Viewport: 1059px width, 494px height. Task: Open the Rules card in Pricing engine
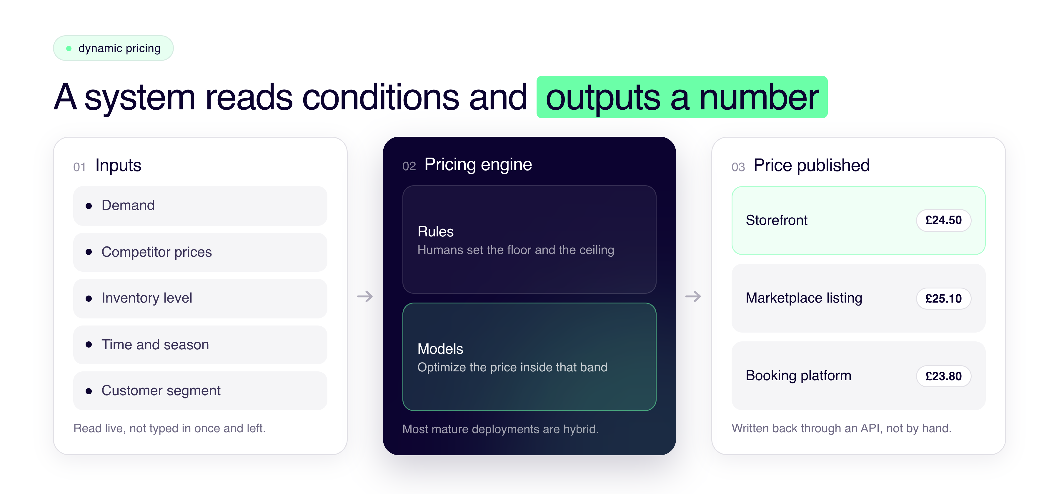pyautogui.click(x=529, y=240)
